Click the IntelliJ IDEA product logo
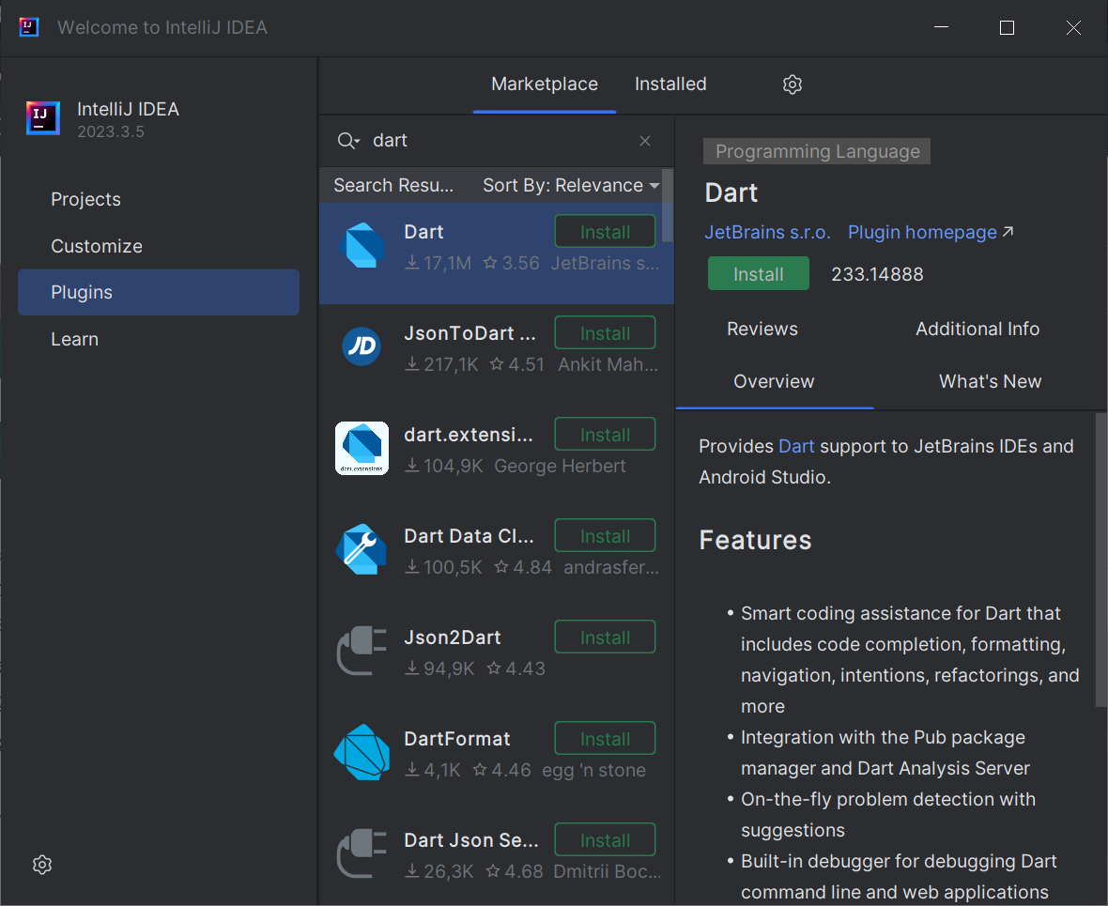The height and width of the screenshot is (906, 1108). click(43, 118)
